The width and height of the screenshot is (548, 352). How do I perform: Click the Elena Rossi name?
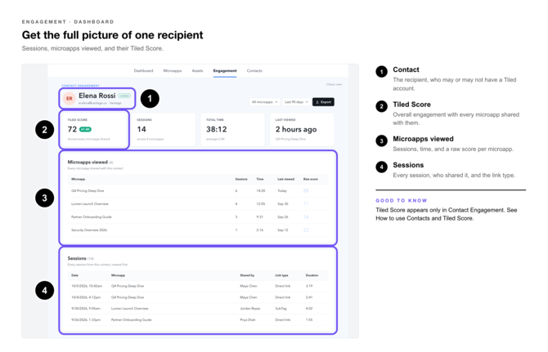97,96
